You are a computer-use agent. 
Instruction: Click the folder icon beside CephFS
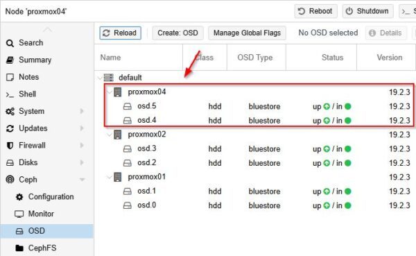[x=19, y=248]
